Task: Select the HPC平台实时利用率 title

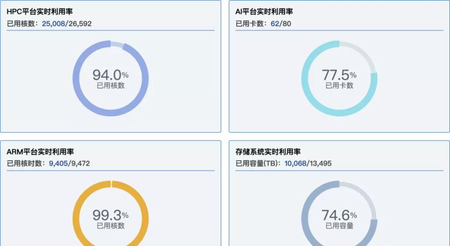Action: [x=40, y=12]
